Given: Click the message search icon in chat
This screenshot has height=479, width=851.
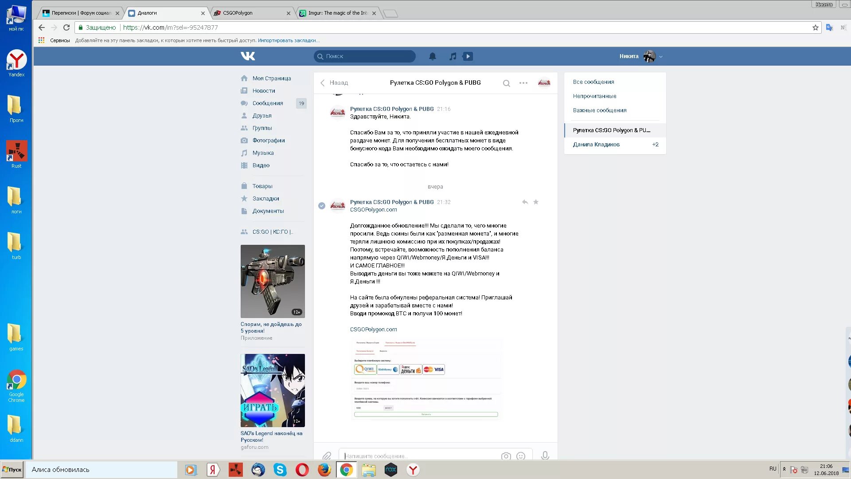Looking at the screenshot, I should (x=507, y=82).
